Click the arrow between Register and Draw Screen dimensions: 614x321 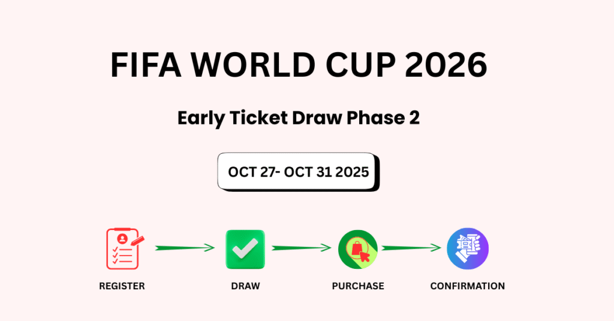(x=184, y=247)
